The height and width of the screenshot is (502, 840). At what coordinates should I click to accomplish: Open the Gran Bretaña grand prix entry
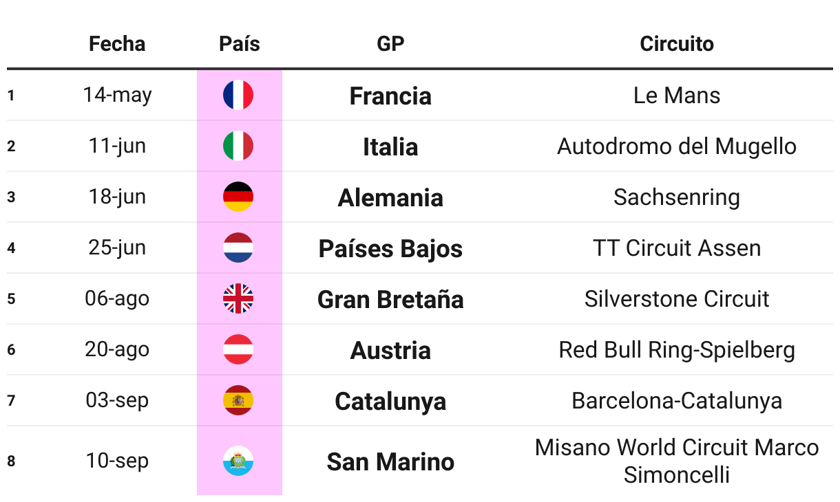click(390, 300)
